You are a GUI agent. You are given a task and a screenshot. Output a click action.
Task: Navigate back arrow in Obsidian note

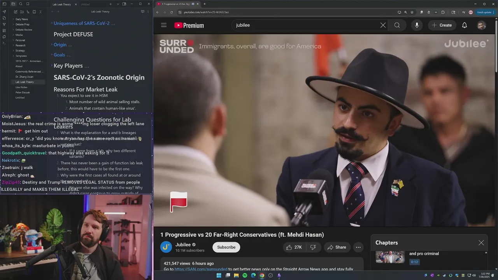pyautogui.click(x=53, y=12)
